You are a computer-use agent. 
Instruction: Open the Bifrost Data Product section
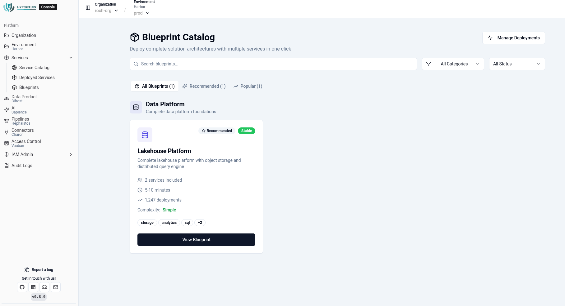(24, 98)
